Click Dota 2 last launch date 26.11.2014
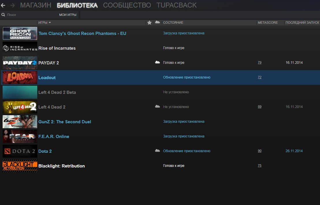320x205 pixels. click(294, 151)
